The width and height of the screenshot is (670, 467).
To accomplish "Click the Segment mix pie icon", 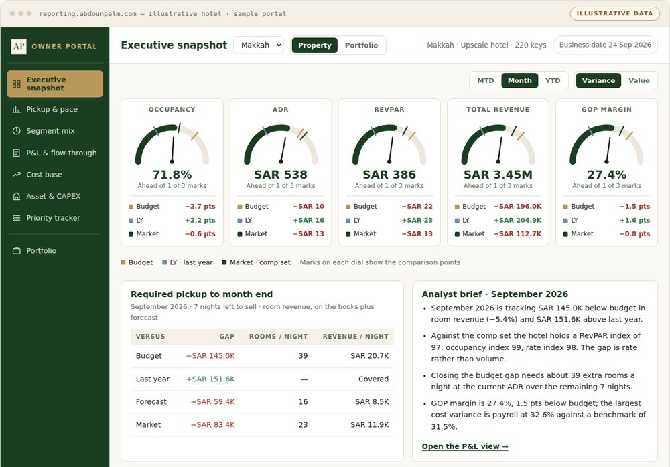I will [17, 131].
